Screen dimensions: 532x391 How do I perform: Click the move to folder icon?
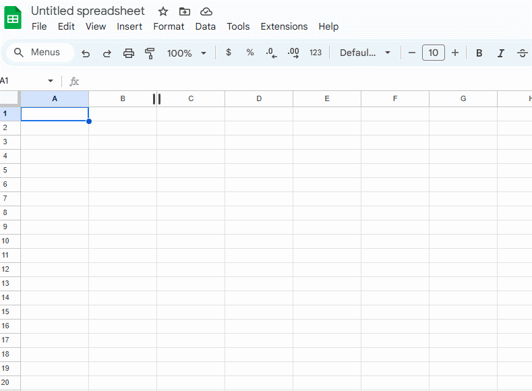(185, 11)
